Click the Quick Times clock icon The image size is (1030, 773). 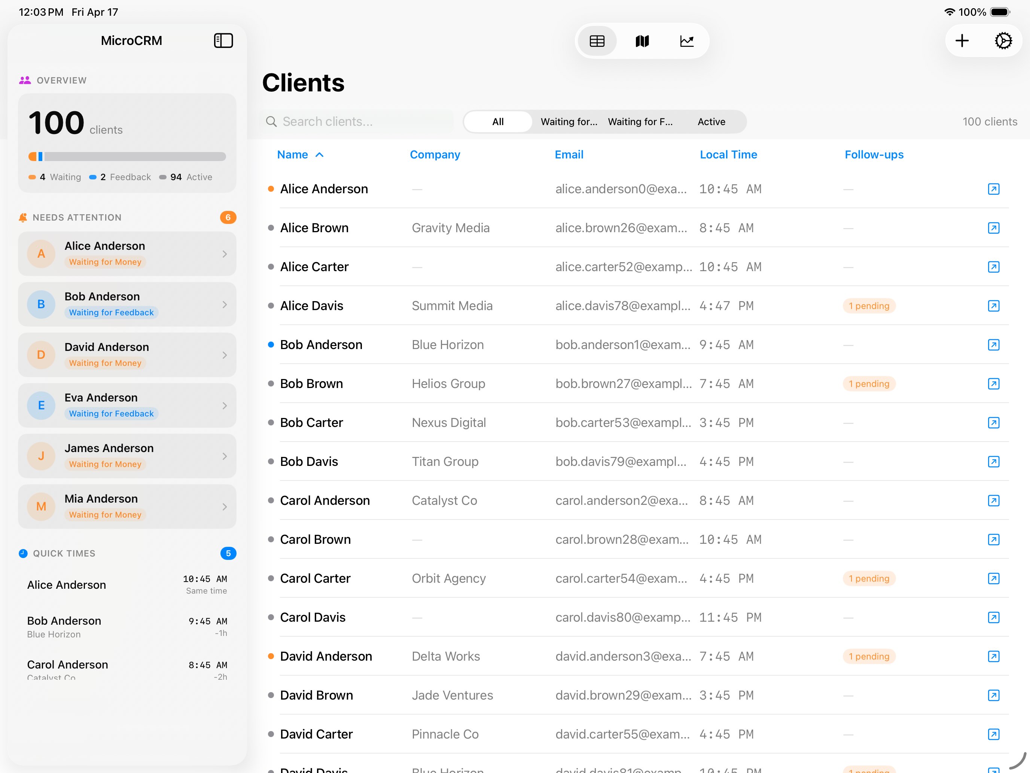(x=23, y=553)
